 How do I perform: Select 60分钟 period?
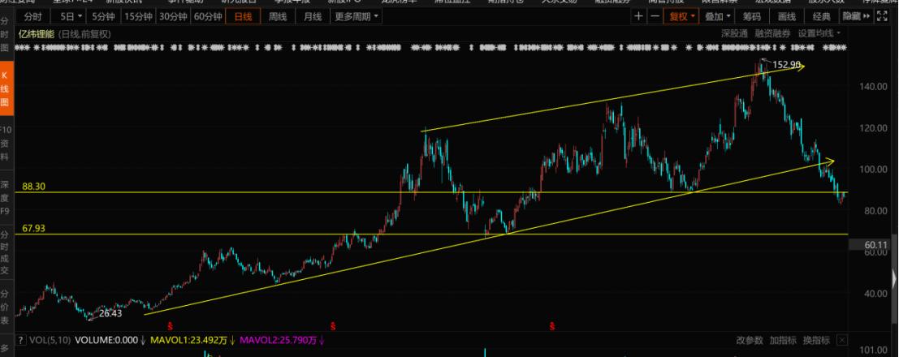coord(208,16)
